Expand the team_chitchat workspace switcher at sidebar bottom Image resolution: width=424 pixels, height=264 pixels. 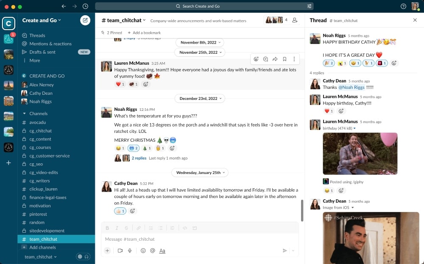[x=39, y=256]
